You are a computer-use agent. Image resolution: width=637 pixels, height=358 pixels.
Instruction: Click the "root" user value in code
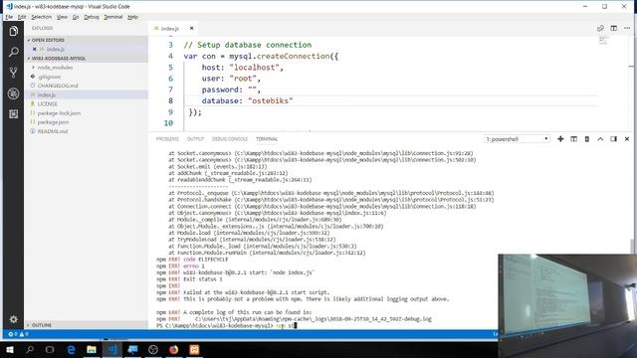coord(243,79)
